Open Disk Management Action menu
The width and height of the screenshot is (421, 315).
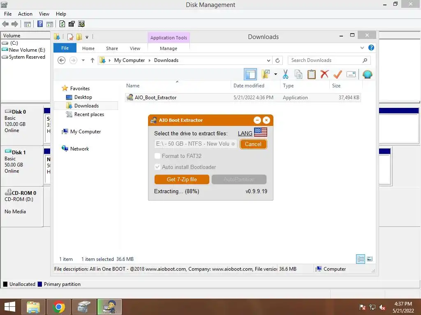point(25,14)
